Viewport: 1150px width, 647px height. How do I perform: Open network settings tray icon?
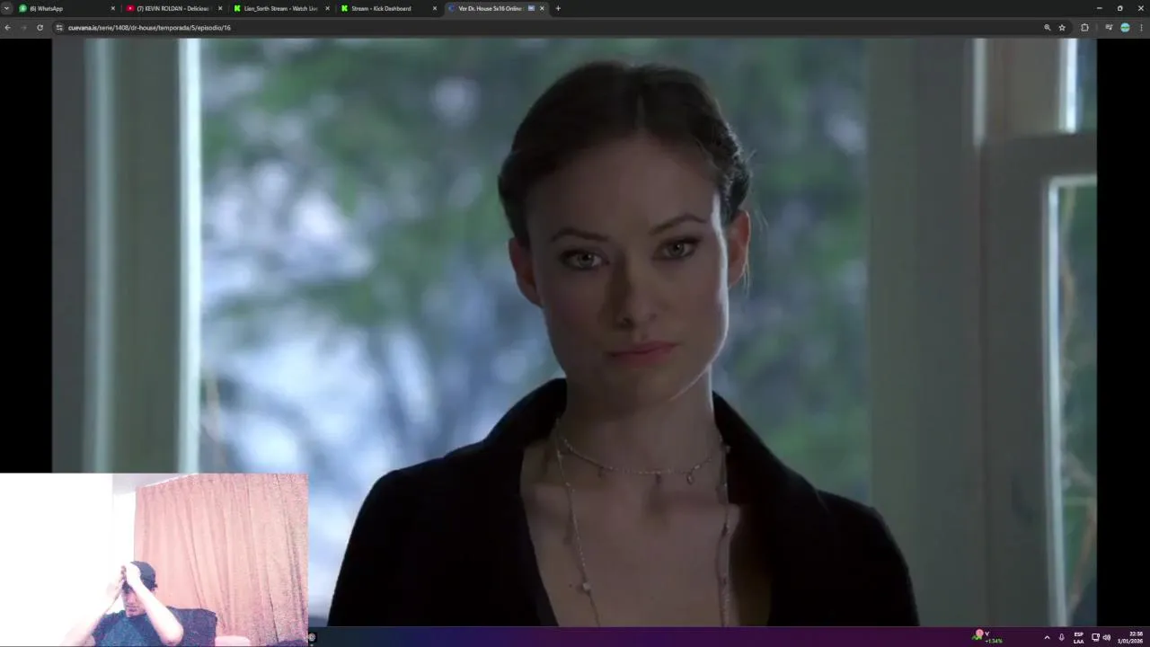click(x=1095, y=637)
